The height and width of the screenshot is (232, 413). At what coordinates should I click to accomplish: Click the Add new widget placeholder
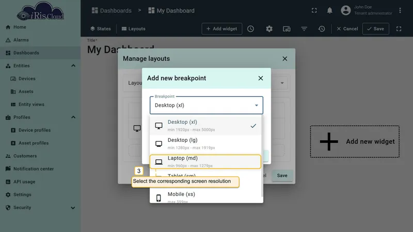pyautogui.click(x=355, y=141)
